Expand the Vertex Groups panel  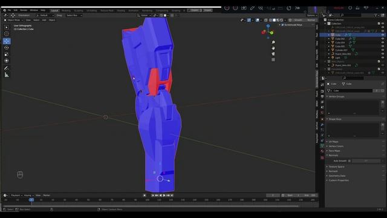pyautogui.click(x=336, y=97)
